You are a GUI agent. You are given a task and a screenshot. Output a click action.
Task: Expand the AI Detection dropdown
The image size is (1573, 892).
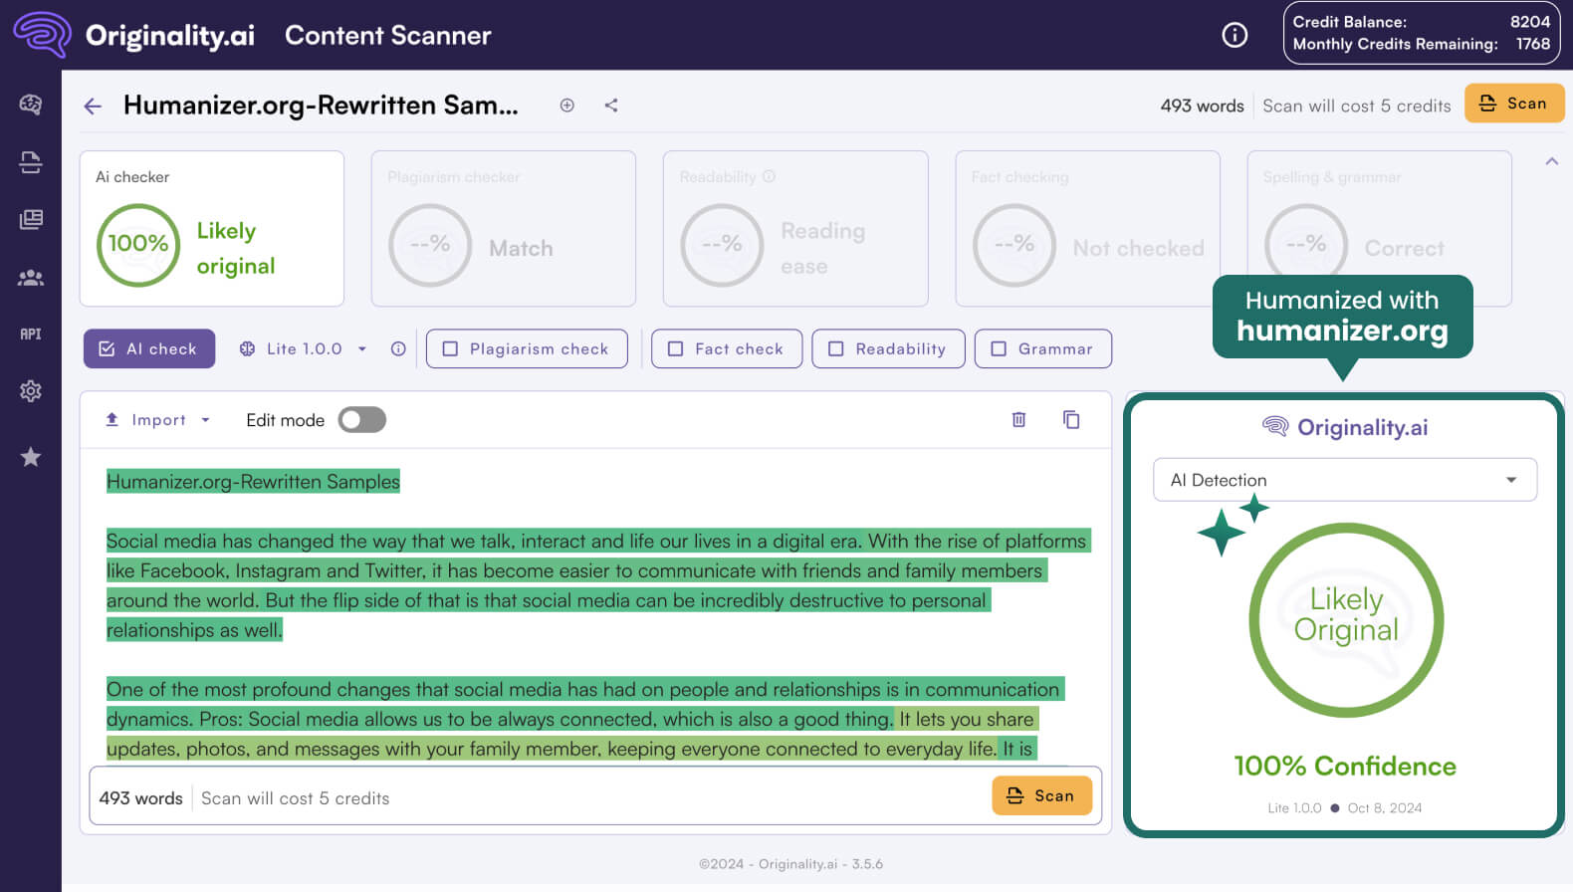(1344, 480)
